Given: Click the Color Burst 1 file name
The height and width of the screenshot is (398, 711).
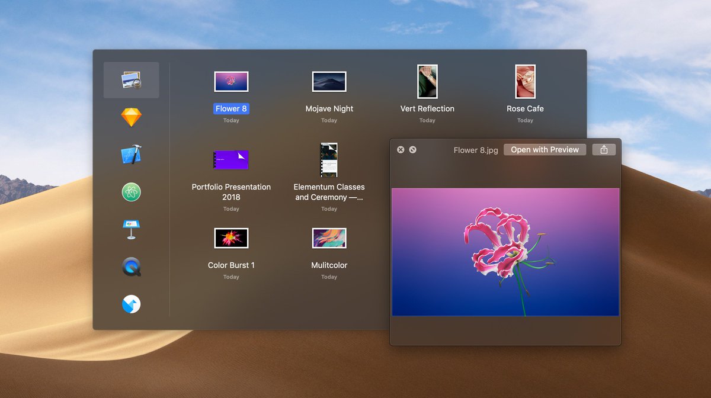Looking at the screenshot, I should point(231,265).
